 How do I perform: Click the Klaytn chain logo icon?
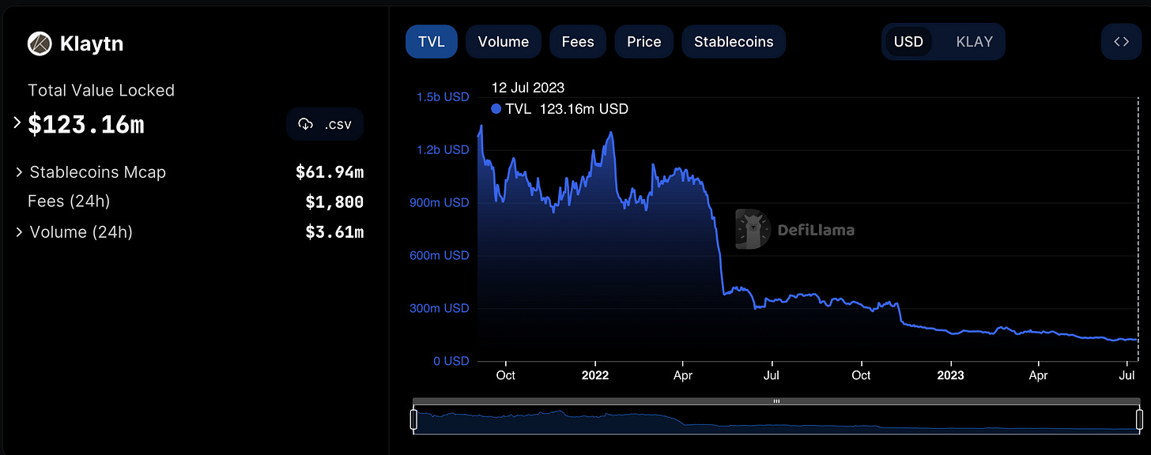[40, 43]
